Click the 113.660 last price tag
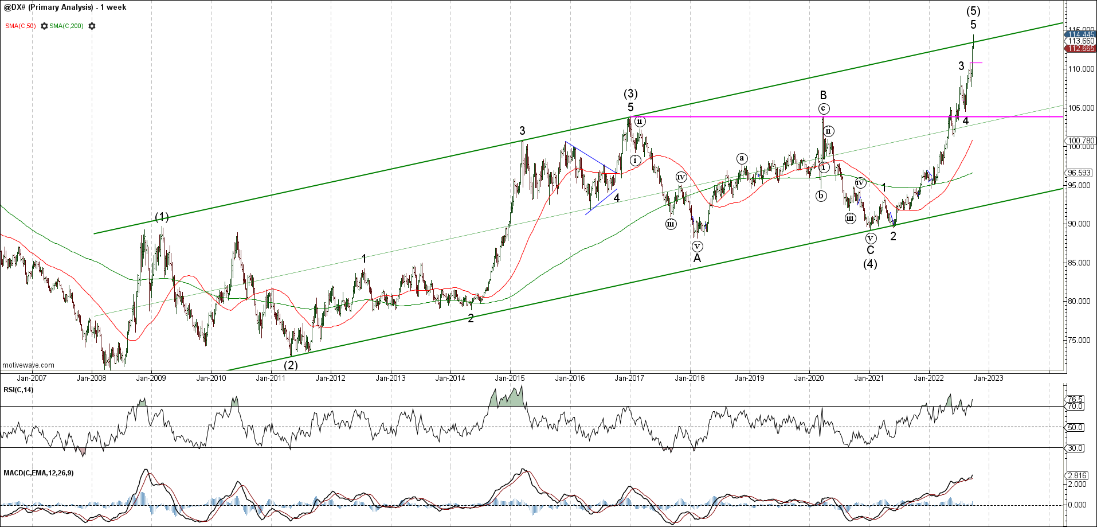The width and height of the screenshot is (1097, 527). click(1080, 41)
